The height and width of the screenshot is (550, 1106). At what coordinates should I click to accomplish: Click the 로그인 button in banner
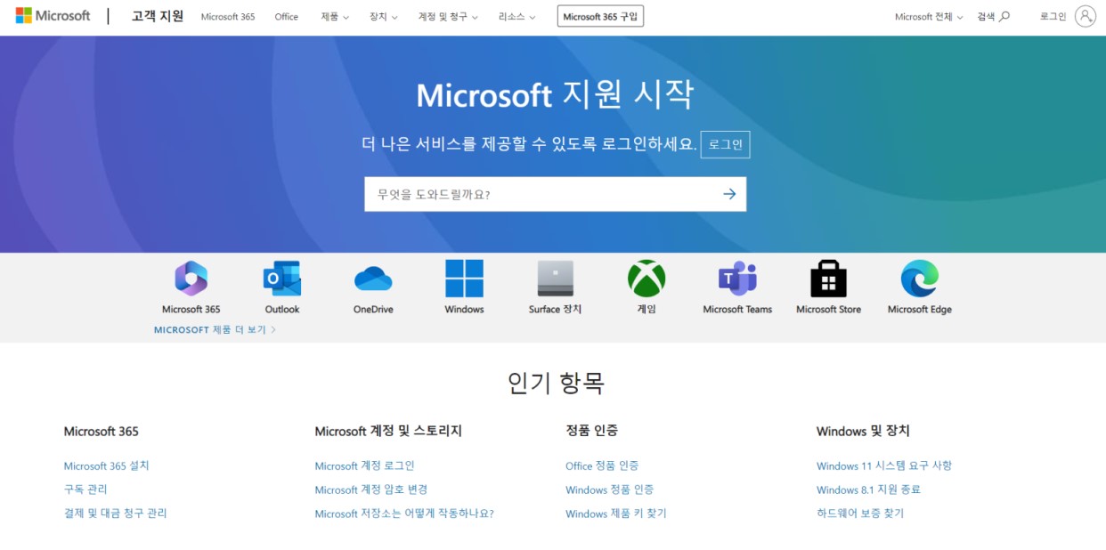725,144
